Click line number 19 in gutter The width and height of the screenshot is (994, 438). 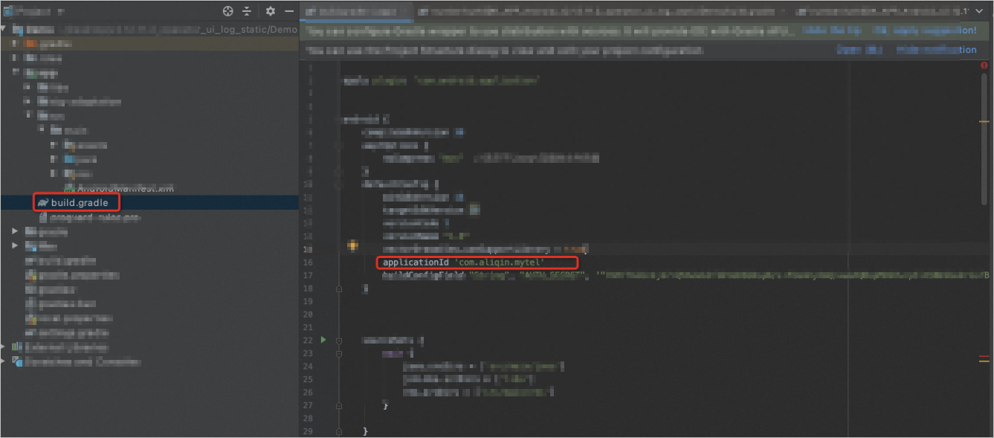(308, 302)
